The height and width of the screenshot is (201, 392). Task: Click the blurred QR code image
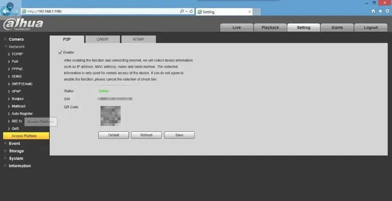tap(110, 116)
